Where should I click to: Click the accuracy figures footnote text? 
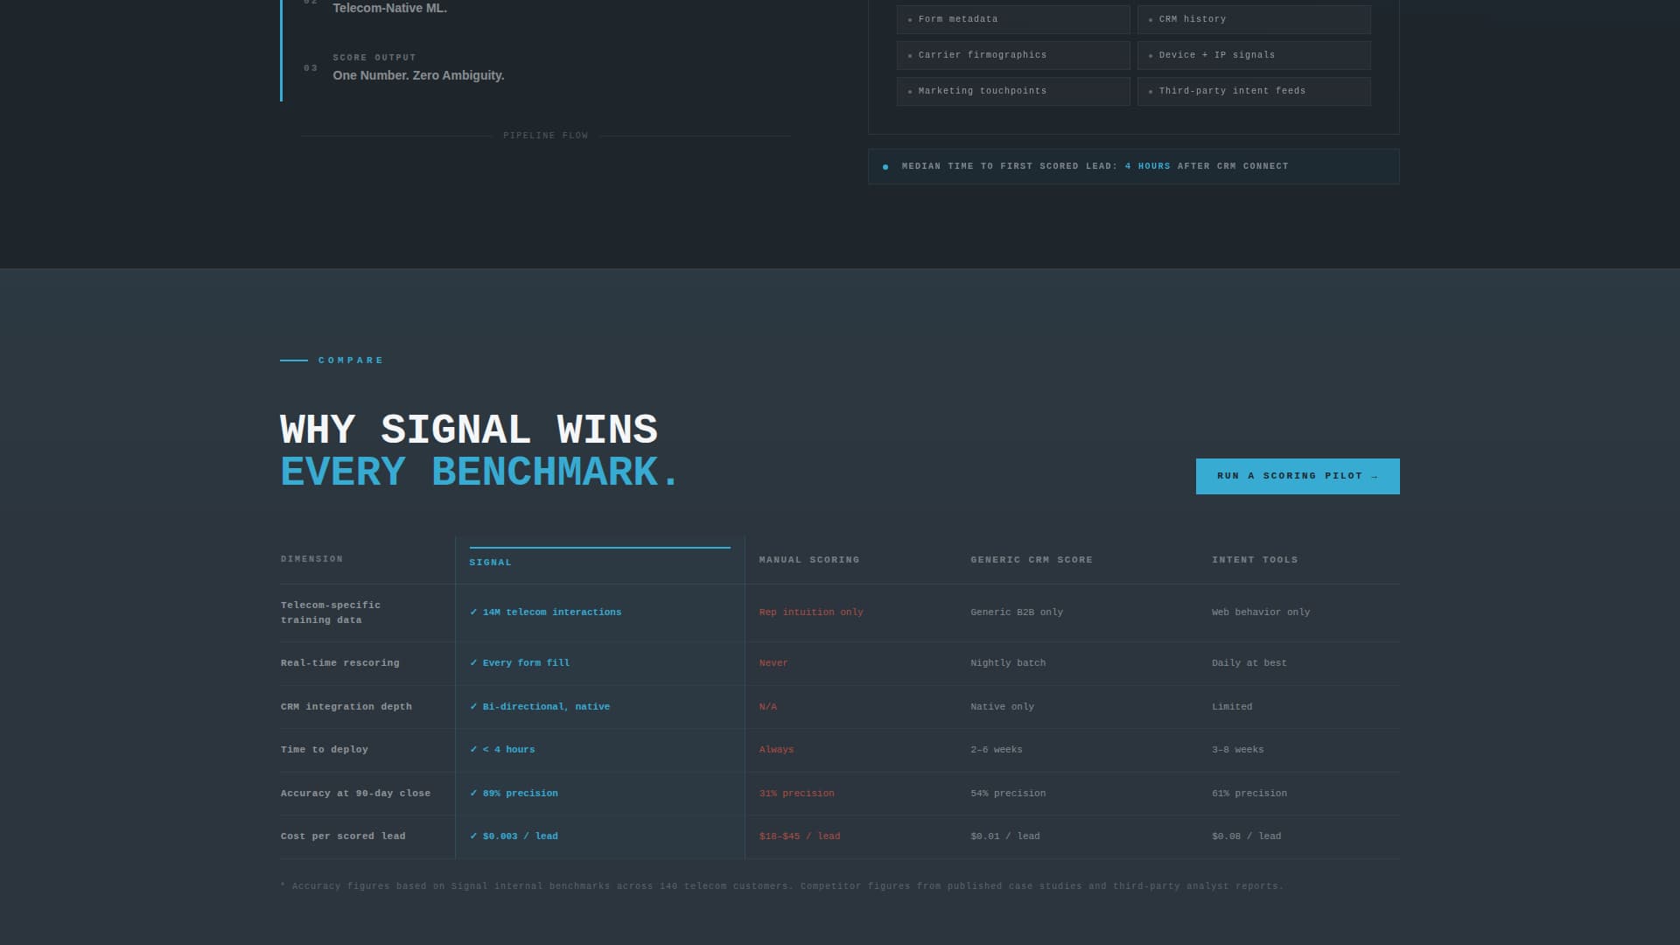tap(781, 886)
